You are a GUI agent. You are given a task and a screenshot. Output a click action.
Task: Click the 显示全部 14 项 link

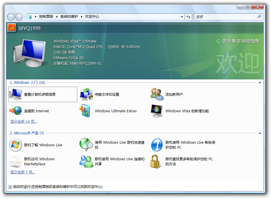(x=24, y=122)
